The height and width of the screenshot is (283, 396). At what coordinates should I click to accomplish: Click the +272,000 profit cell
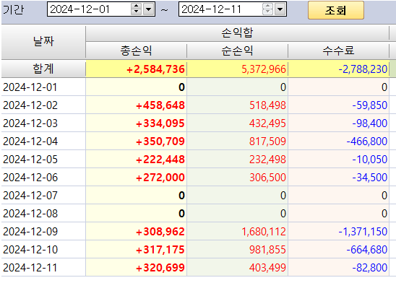point(137,178)
